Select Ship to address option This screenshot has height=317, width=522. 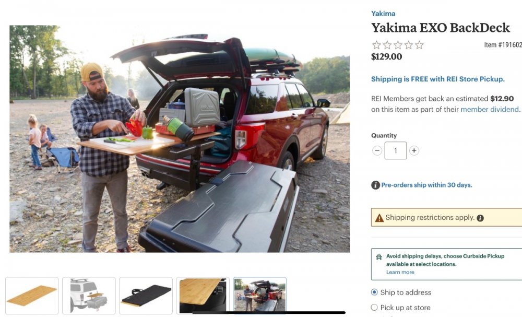click(x=374, y=292)
